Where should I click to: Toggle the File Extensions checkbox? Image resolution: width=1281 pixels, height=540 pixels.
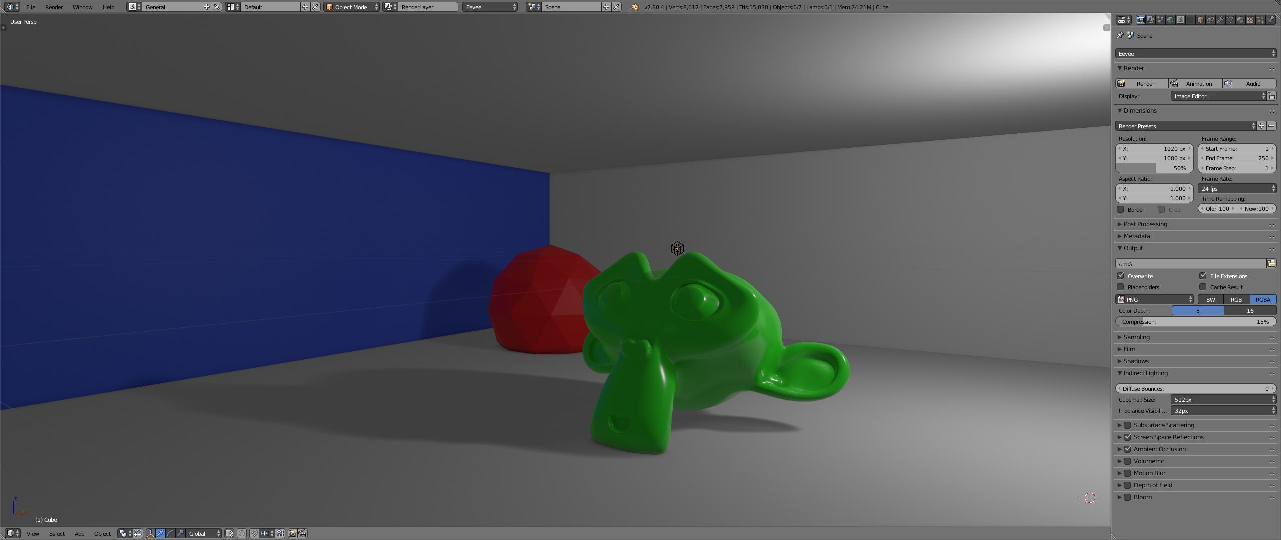pyautogui.click(x=1203, y=276)
